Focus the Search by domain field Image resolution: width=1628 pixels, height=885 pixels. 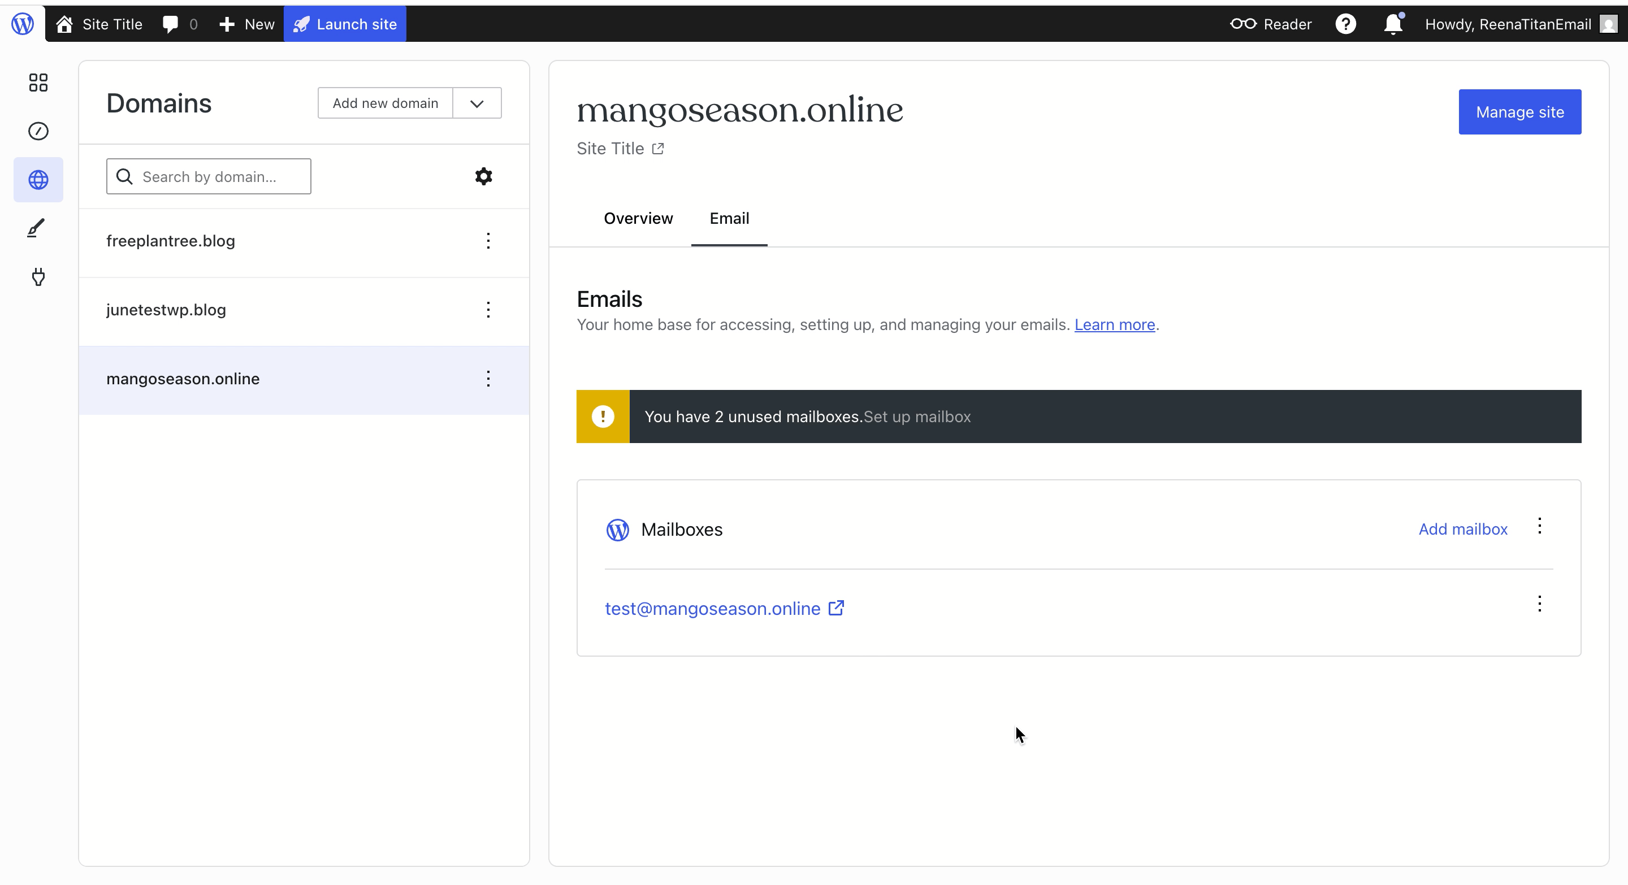[209, 176]
